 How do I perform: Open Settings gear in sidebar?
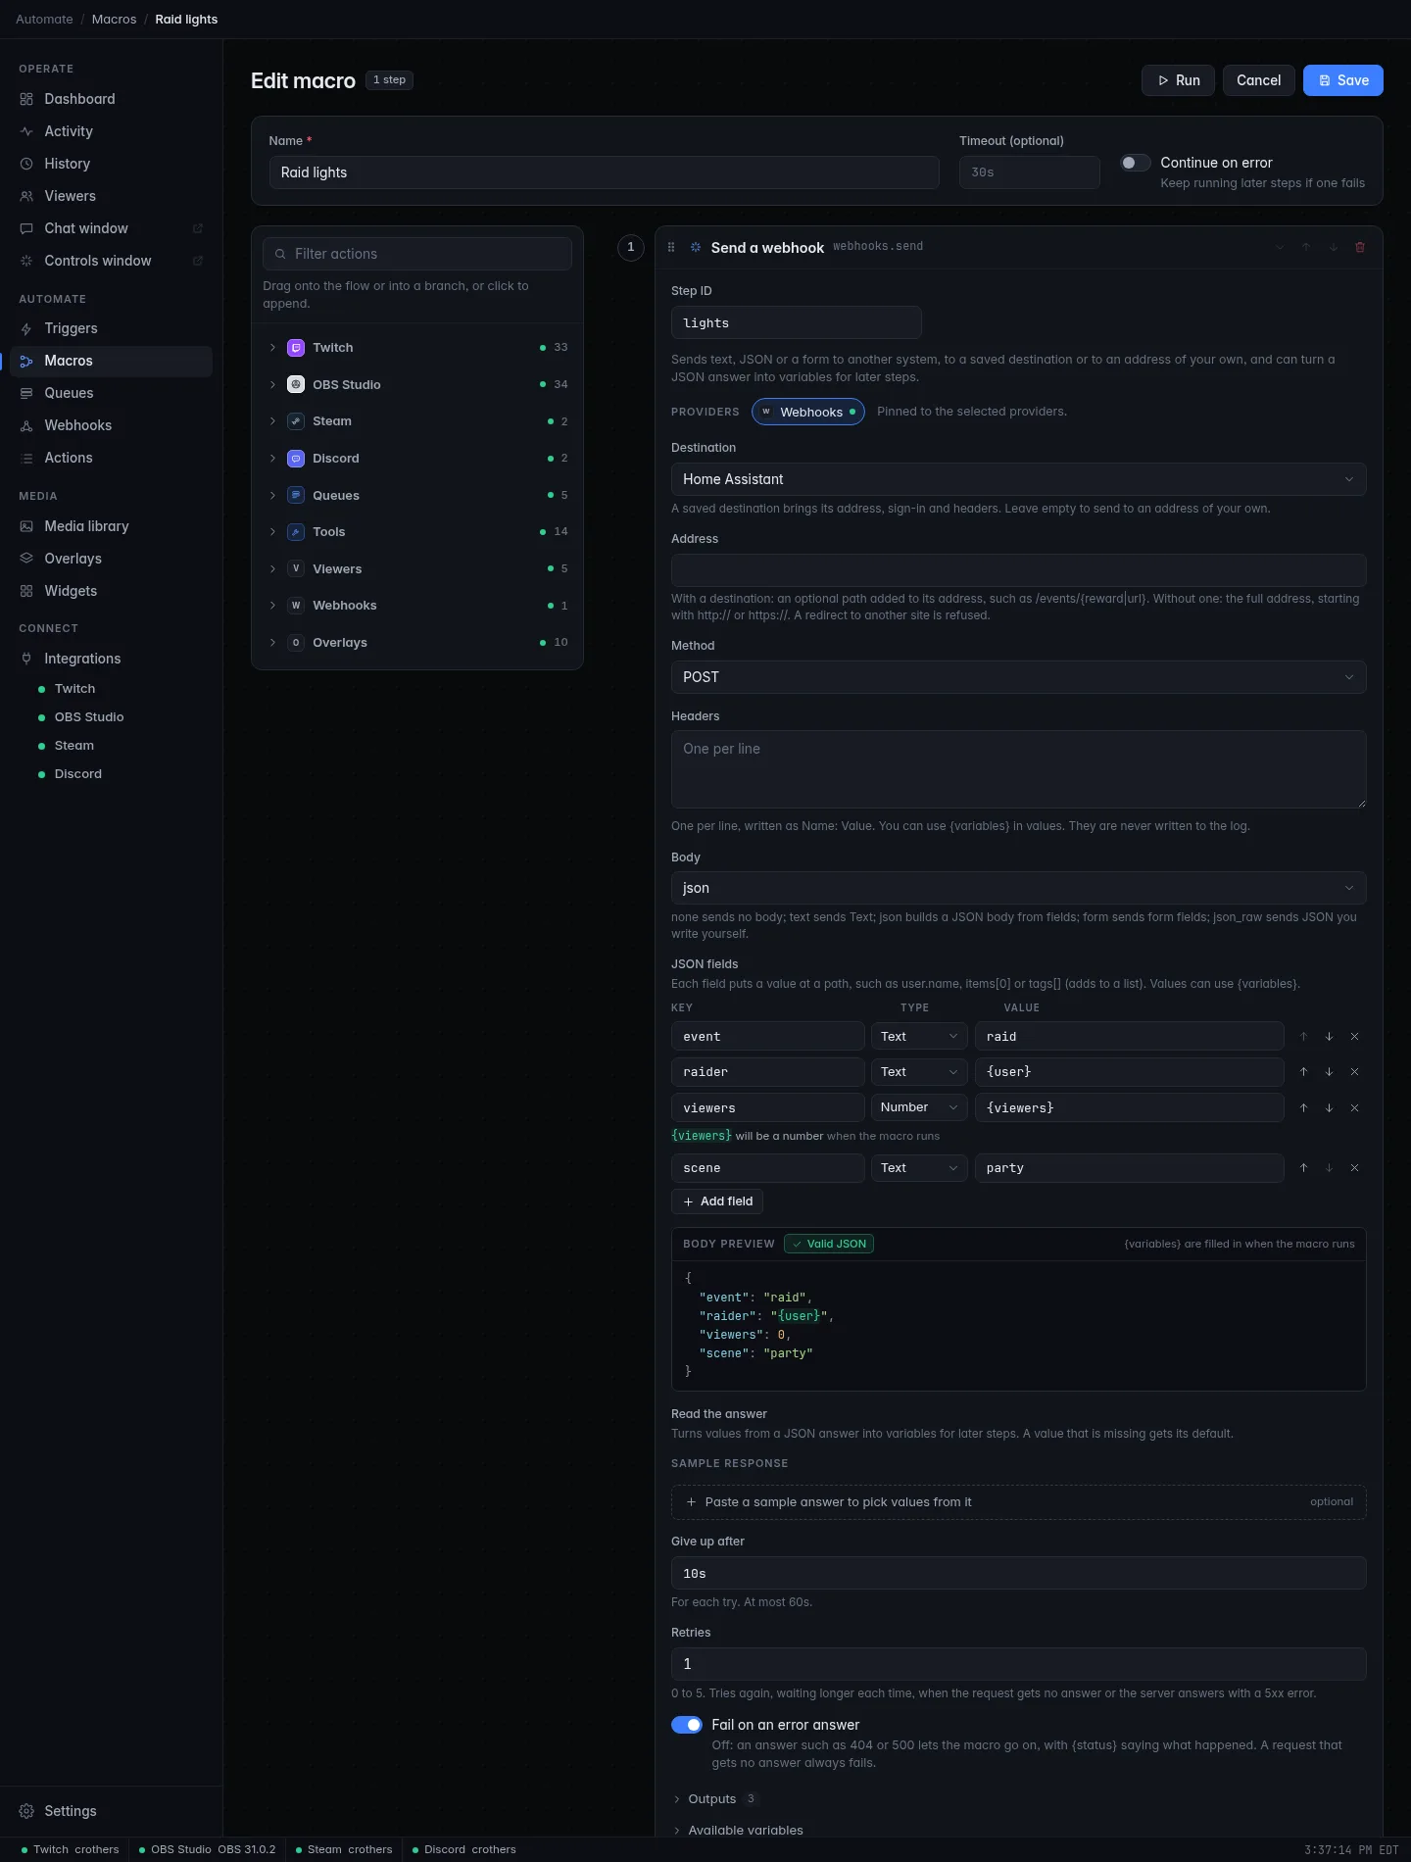(26, 1811)
